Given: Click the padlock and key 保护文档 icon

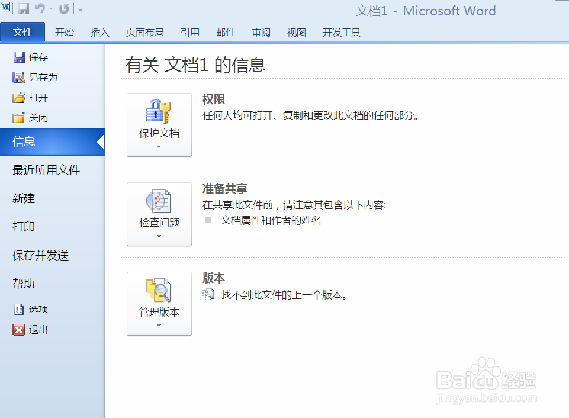Looking at the screenshot, I should pyautogui.click(x=159, y=111).
